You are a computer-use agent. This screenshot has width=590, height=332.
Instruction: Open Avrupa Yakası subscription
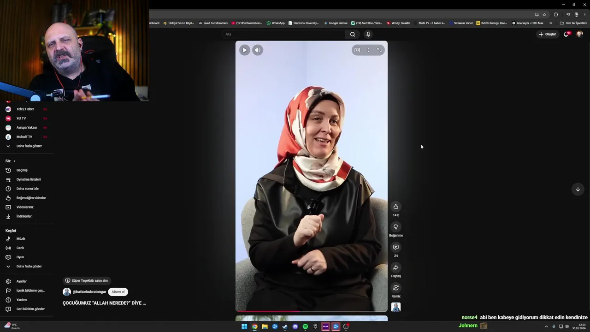pos(27,128)
